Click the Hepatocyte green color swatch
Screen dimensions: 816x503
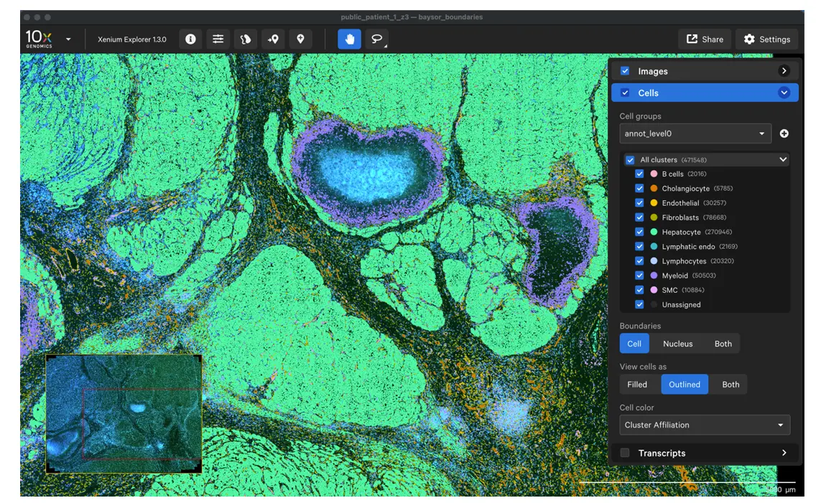click(x=654, y=232)
